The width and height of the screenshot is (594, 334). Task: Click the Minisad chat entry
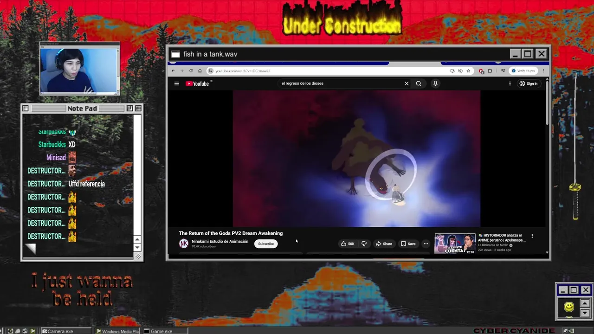pyautogui.click(x=61, y=158)
